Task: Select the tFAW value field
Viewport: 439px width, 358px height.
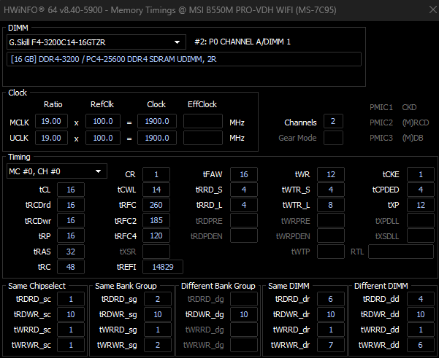Action: coord(243,174)
